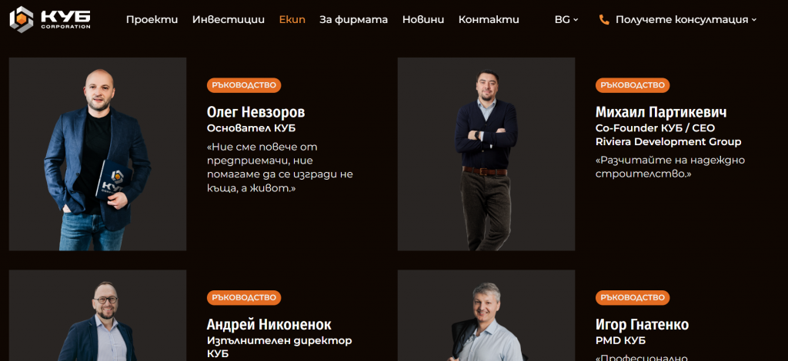This screenshot has height=361, width=788.
Task: Open Игор Гнатенко's photo
Action: (x=486, y=316)
